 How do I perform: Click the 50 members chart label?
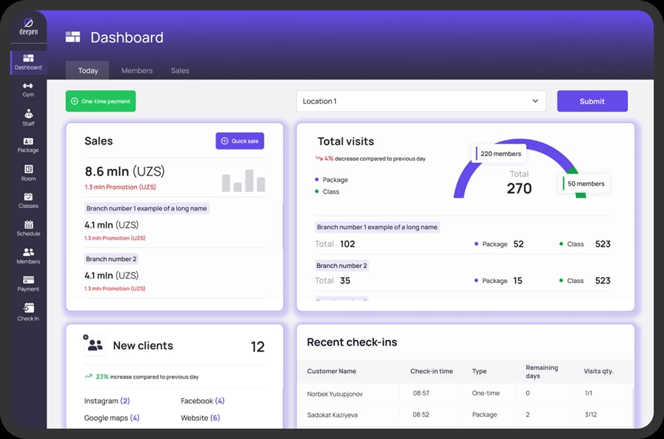(584, 183)
